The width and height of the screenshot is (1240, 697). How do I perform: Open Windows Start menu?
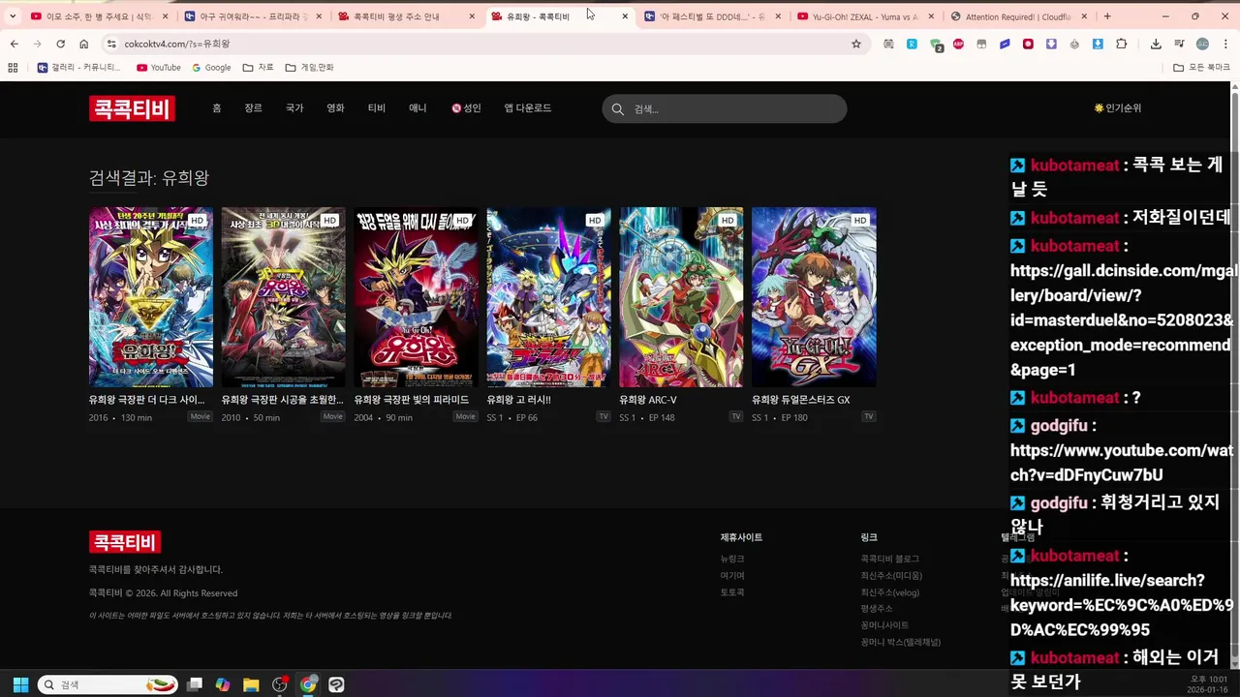(x=19, y=684)
